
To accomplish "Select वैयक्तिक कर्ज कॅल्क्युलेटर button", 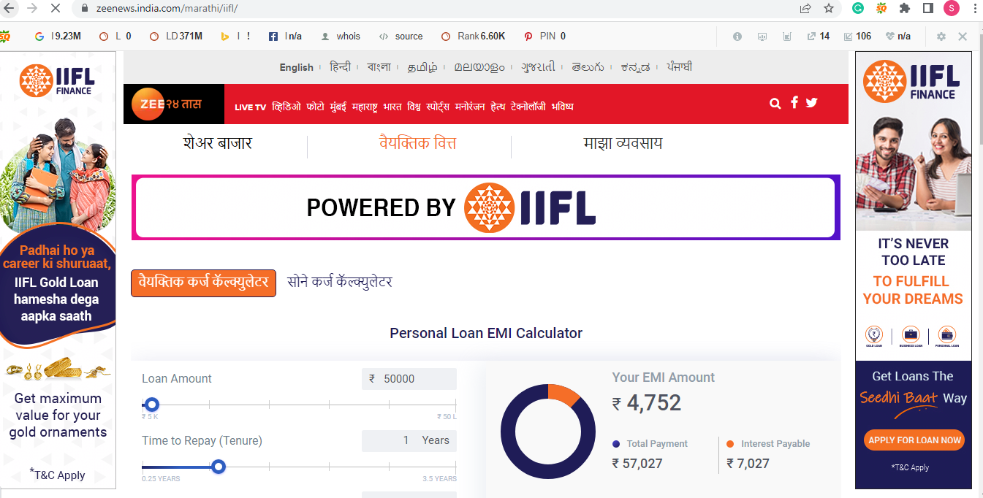I will click(x=203, y=283).
